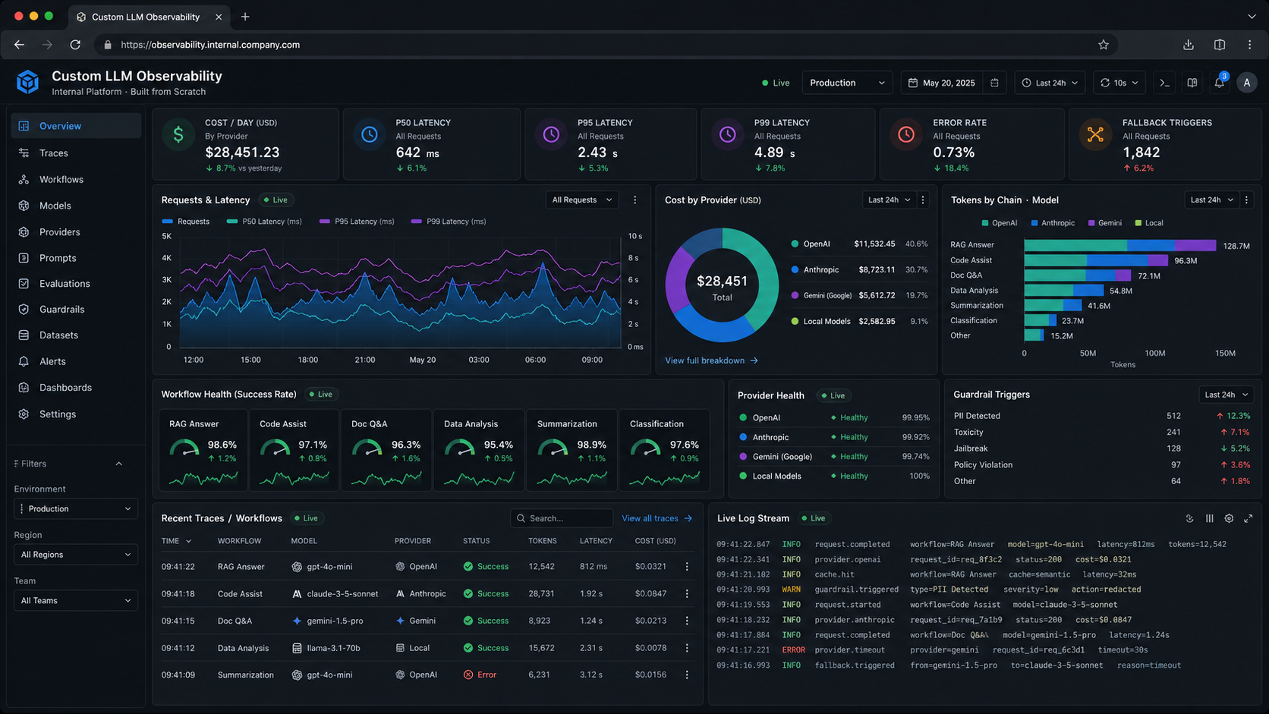Open the Production environment dropdown
This screenshot has width=1269, height=714.
pyautogui.click(x=846, y=82)
